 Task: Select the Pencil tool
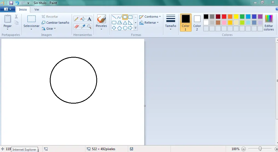[76, 19]
